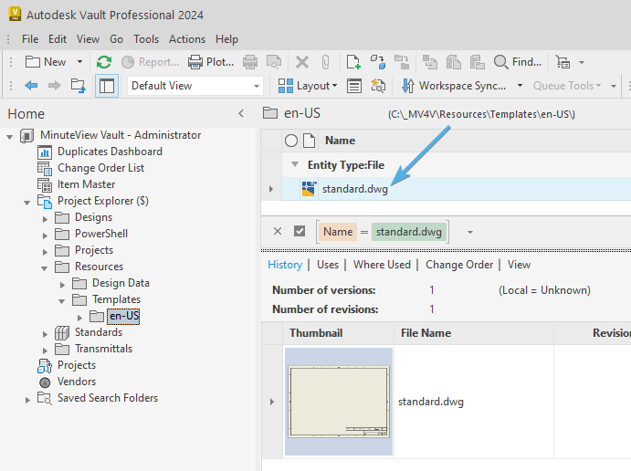The image size is (631, 471).
Task: Sort by the Name column header
Action: coord(340,141)
